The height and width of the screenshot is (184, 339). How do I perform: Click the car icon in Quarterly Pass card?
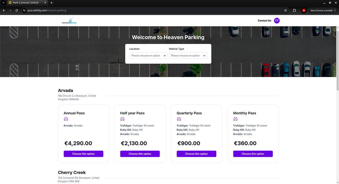coord(179,119)
